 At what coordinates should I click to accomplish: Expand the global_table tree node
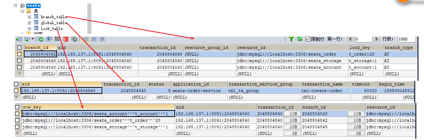click(30, 23)
